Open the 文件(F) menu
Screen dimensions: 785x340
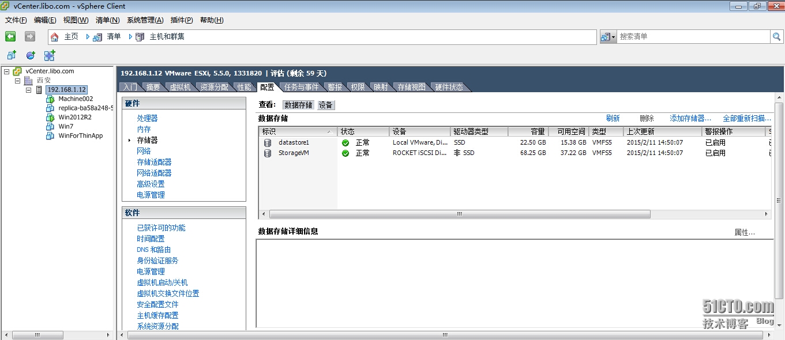coord(16,20)
